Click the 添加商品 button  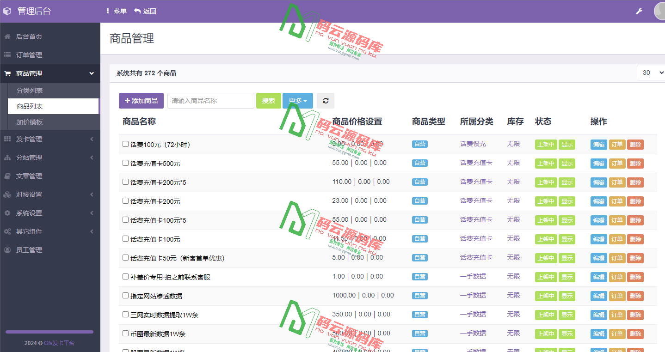click(x=141, y=100)
